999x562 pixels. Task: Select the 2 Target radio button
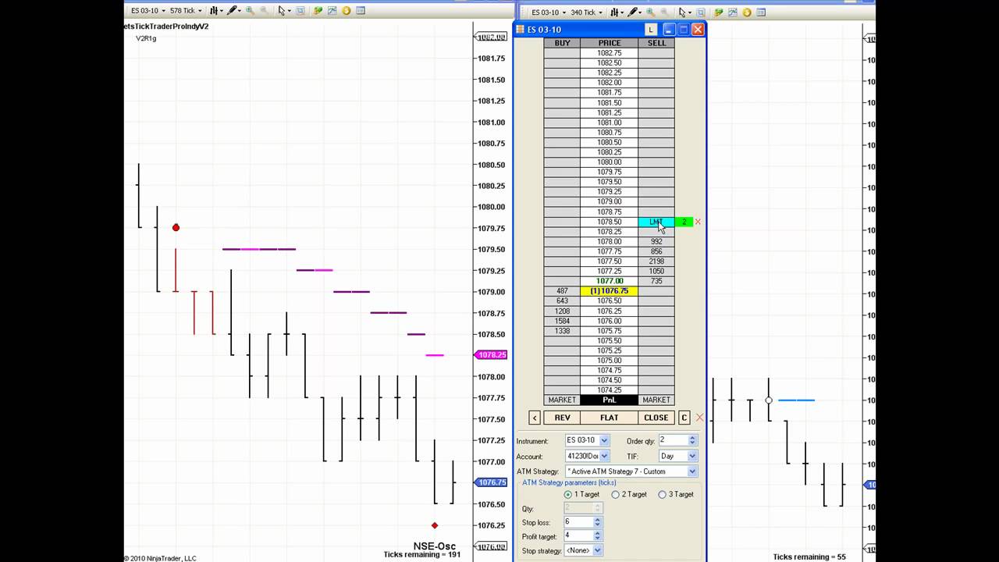click(x=616, y=495)
